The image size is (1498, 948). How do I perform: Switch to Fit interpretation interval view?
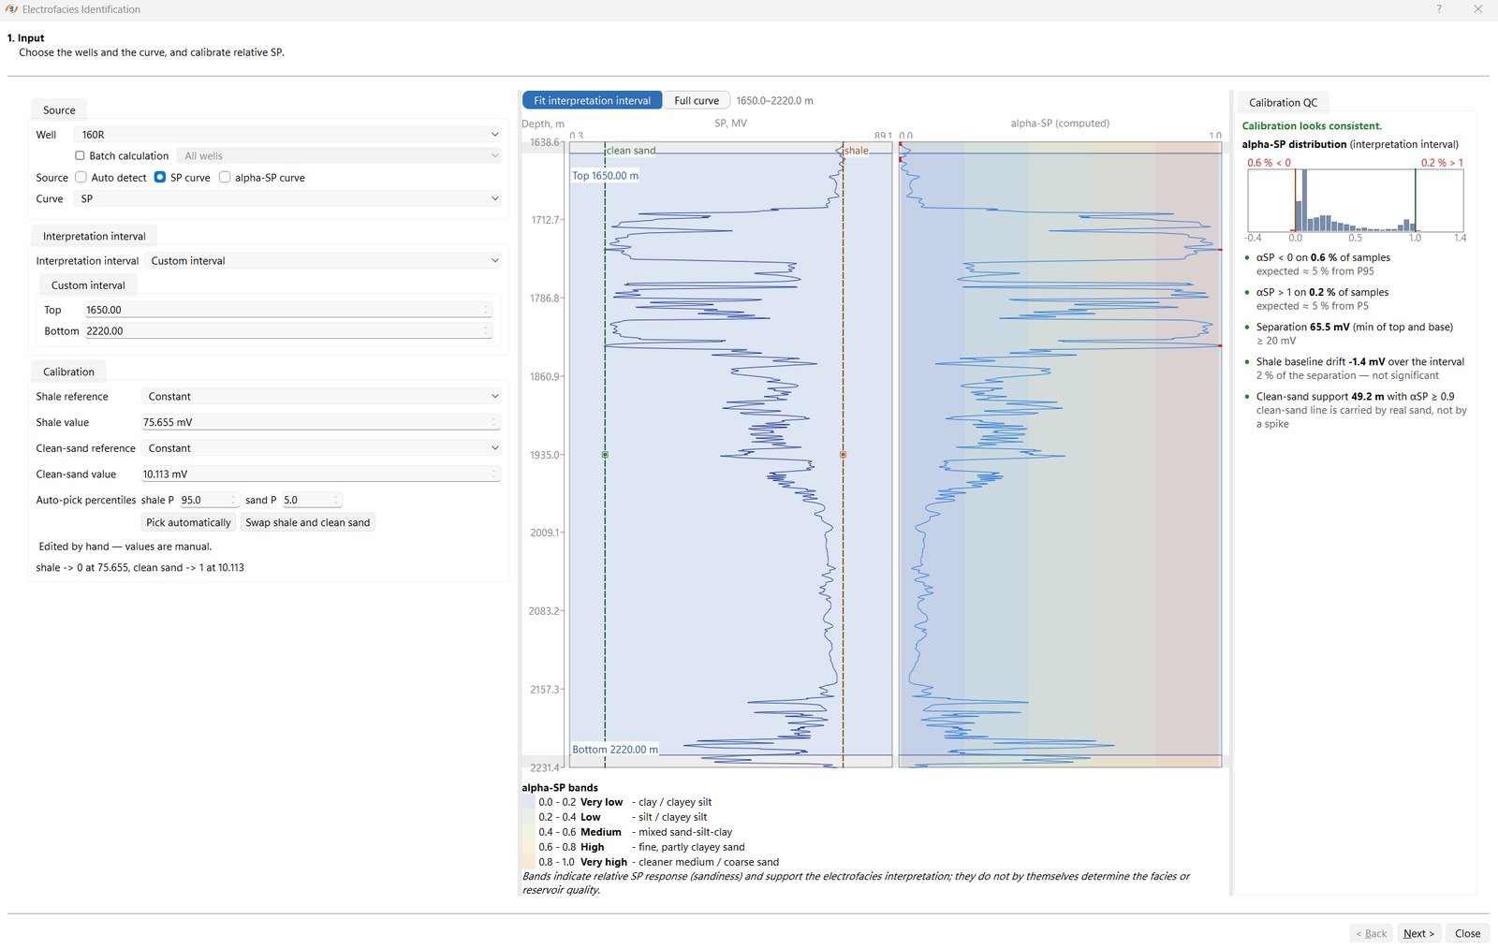592,101
